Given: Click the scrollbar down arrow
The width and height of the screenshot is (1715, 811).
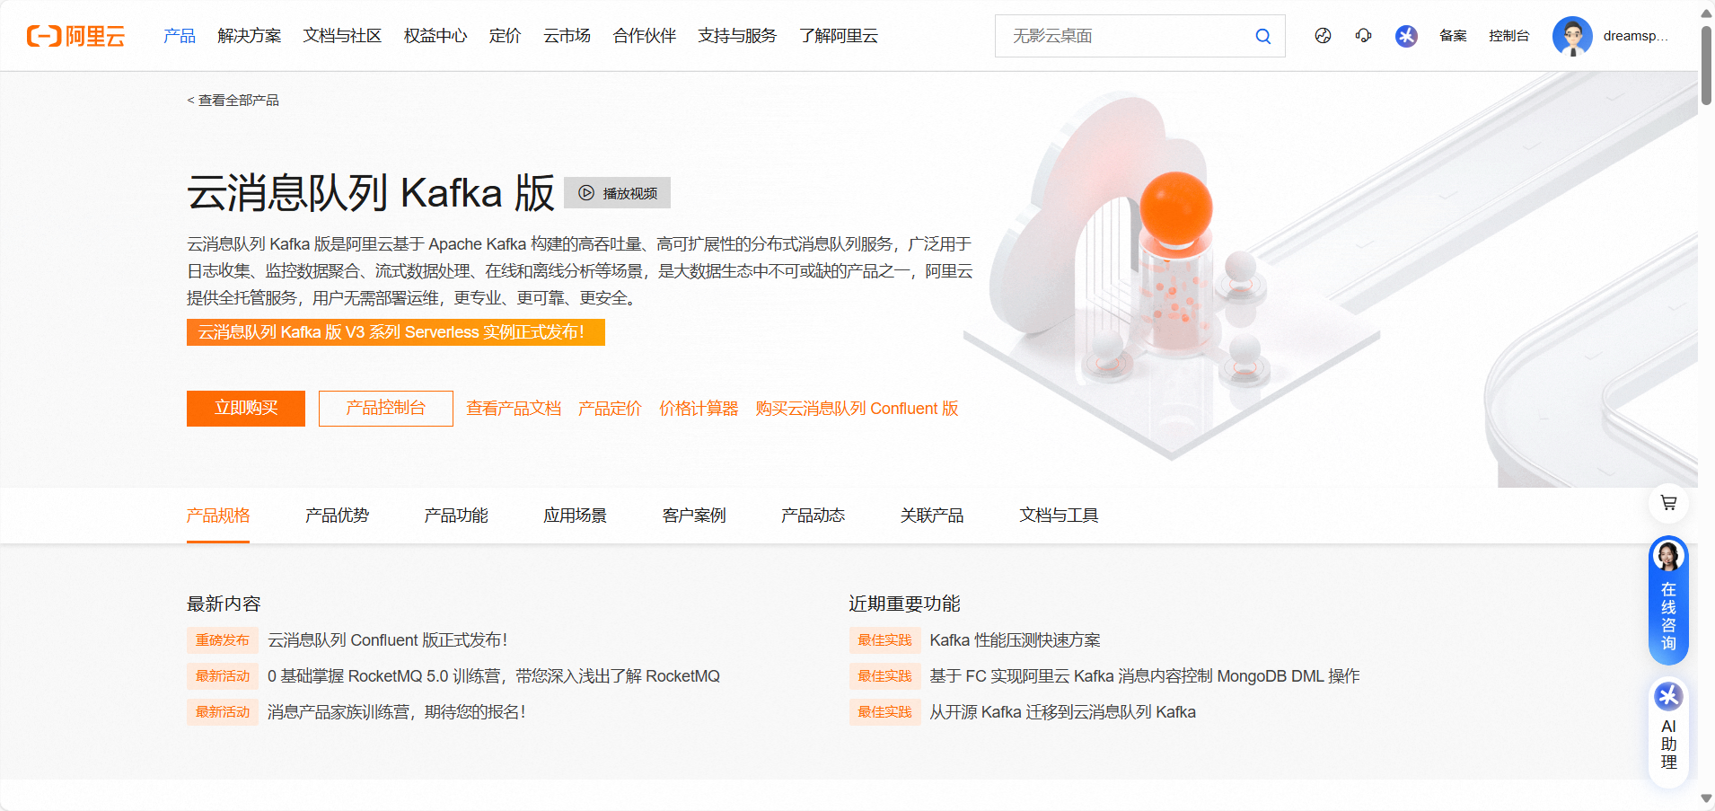Looking at the screenshot, I should (1706, 798).
